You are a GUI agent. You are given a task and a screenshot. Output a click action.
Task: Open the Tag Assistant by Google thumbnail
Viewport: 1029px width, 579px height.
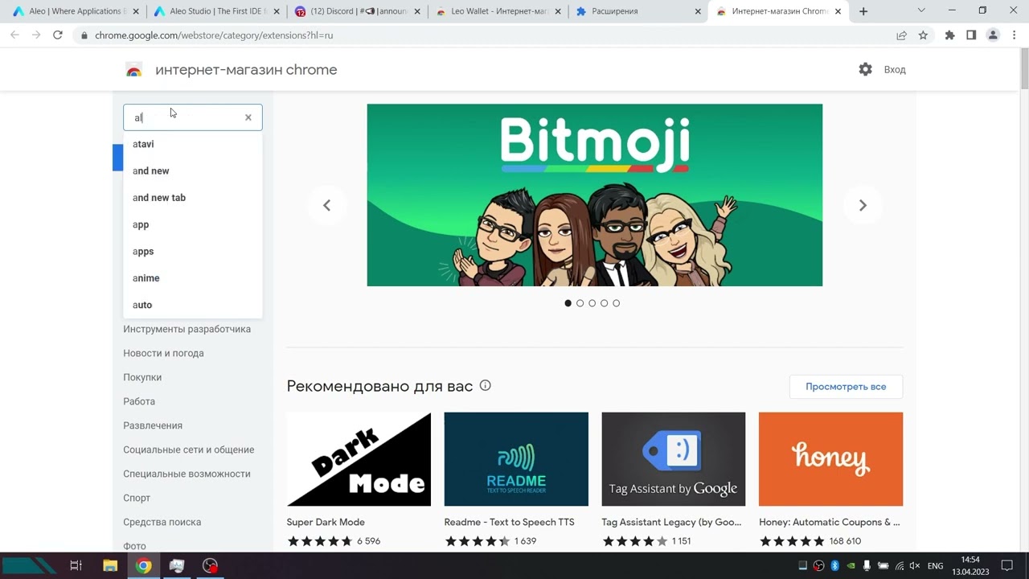point(674,459)
